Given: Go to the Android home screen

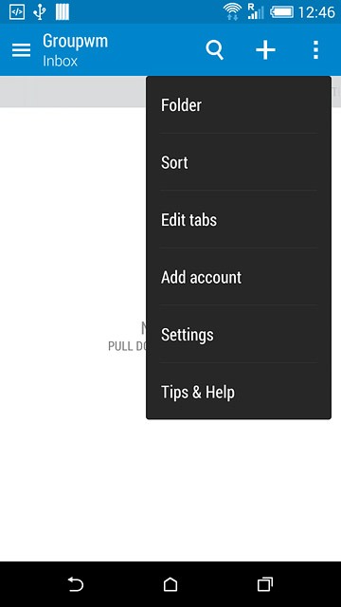Looking at the screenshot, I should click(x=170, y=584).
